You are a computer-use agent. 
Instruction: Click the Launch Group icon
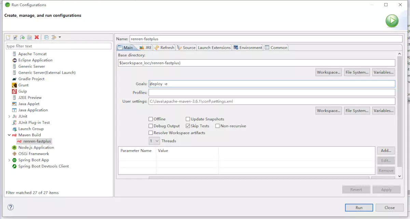point(14,129)
